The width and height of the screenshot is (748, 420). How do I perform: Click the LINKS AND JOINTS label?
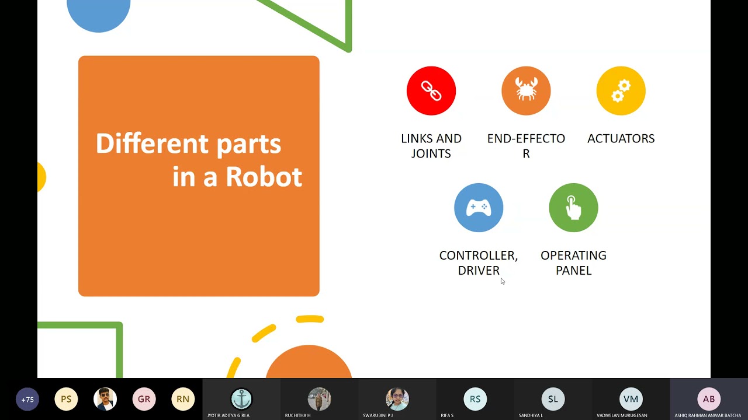pyautogui.click(x=431, y=146)
